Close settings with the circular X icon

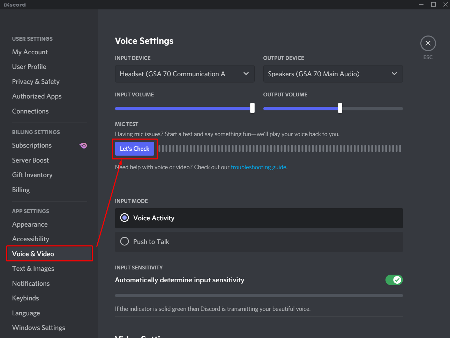coord(428,44)
